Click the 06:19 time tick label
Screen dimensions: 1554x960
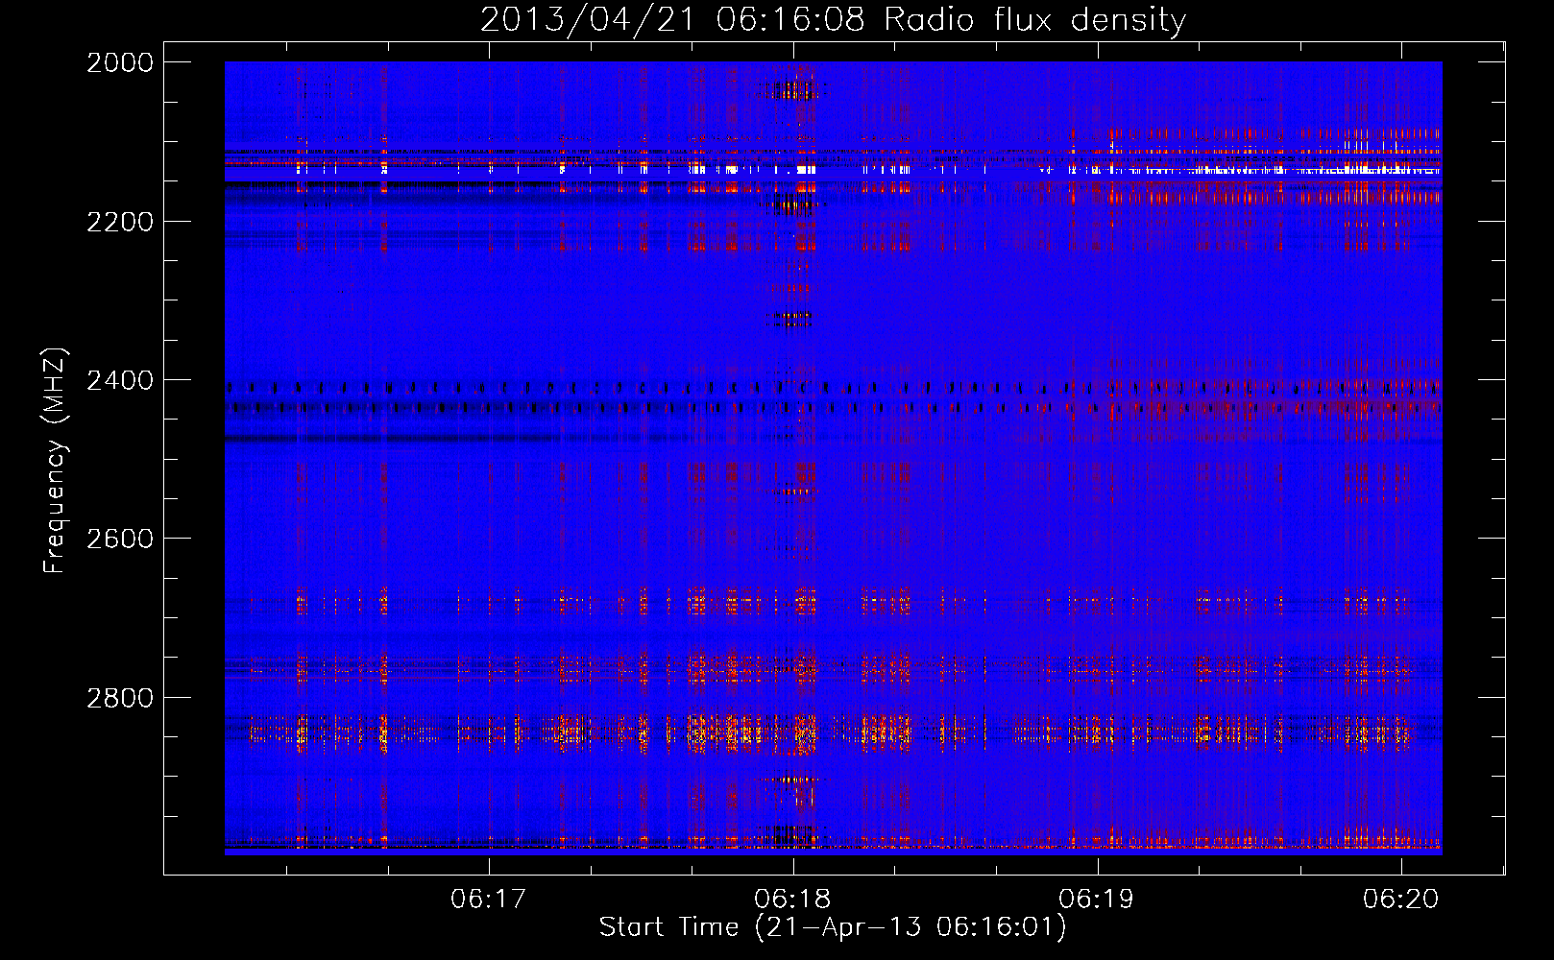pos(1097,900)
